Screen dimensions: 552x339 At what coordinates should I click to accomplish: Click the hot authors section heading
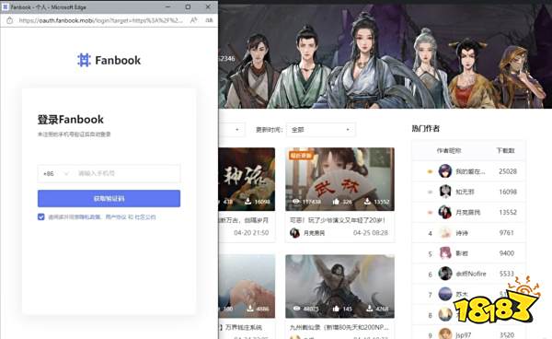point(426,129)
